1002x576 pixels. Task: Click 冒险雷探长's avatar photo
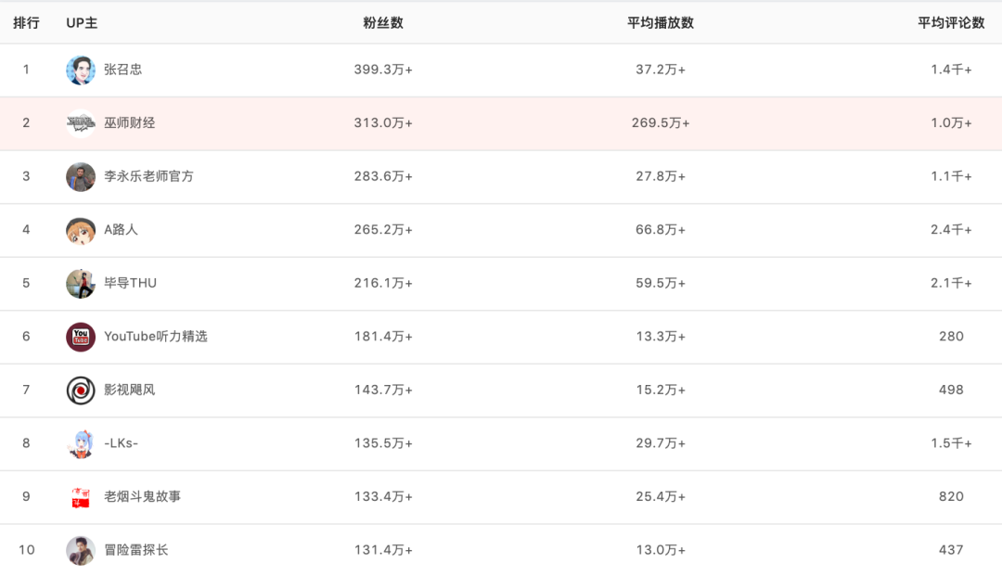pyautogui.click(x=81, y=550)
